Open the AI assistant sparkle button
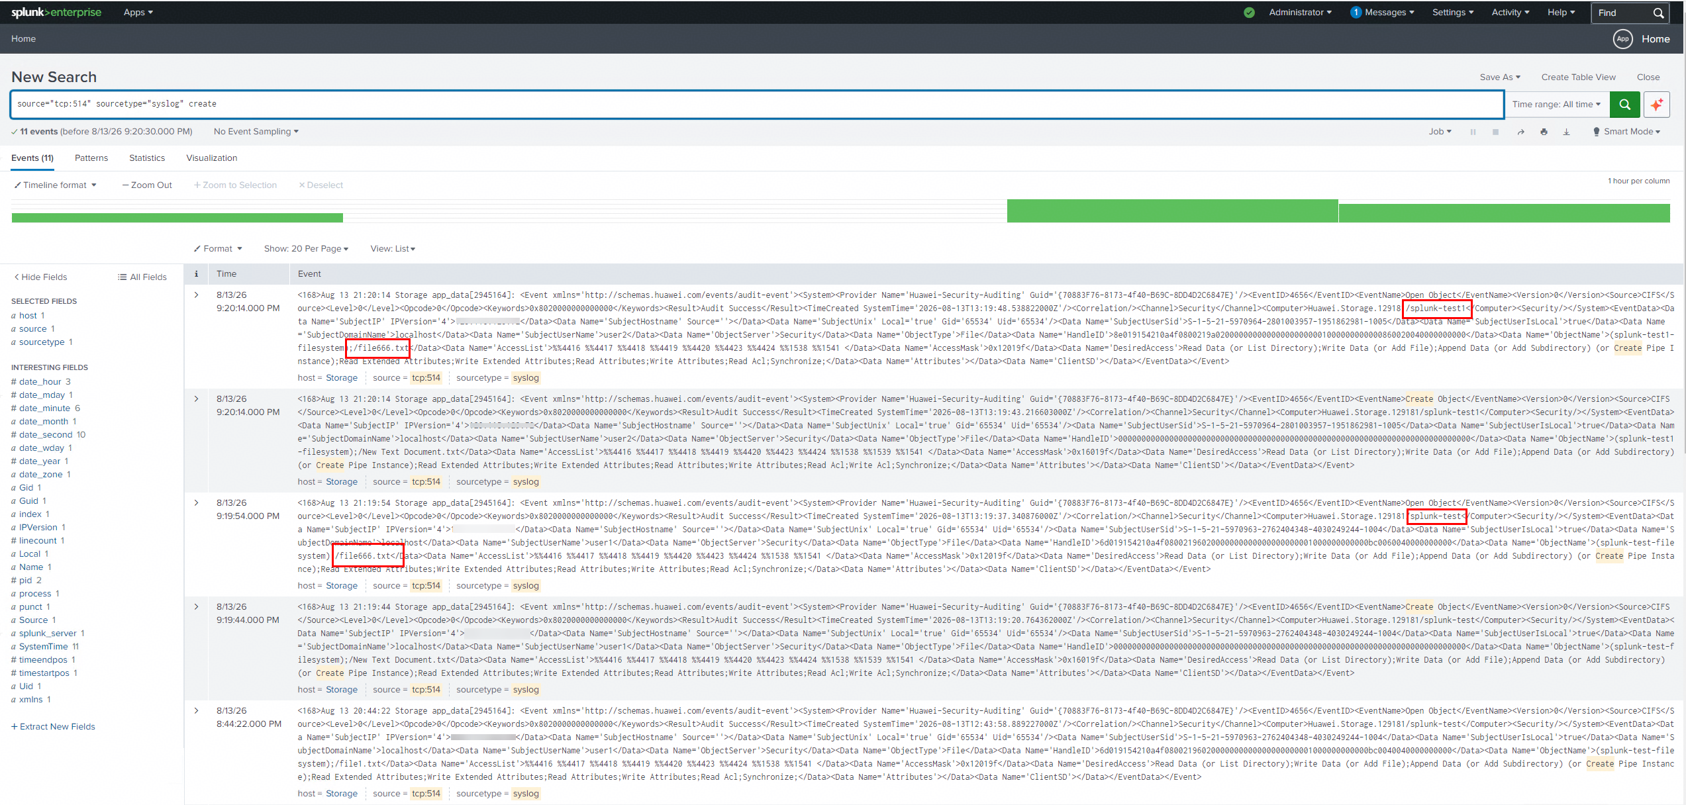This screenshot has height=805, width=1686. pyautogui.click(x=1656, y=105)
